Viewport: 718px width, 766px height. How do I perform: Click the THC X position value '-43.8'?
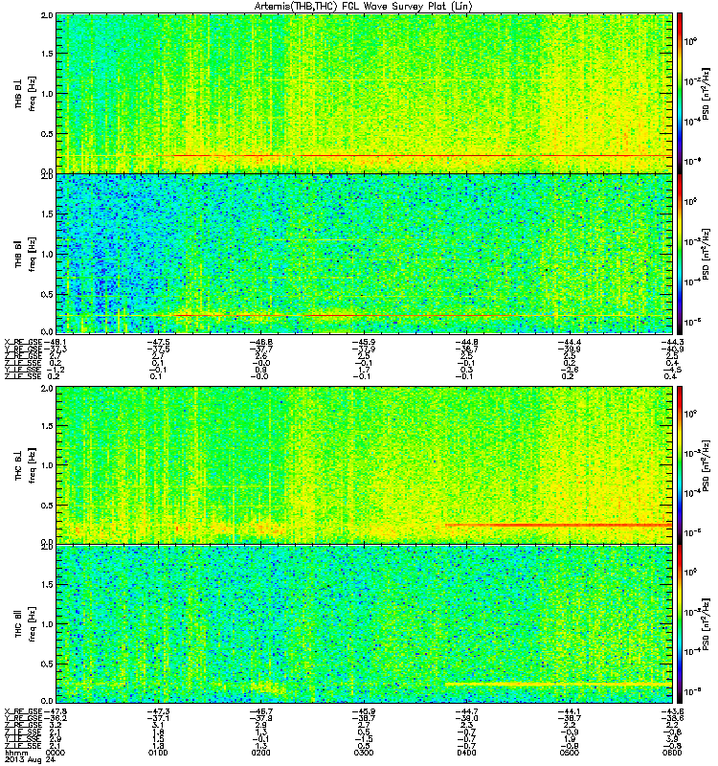672,711
